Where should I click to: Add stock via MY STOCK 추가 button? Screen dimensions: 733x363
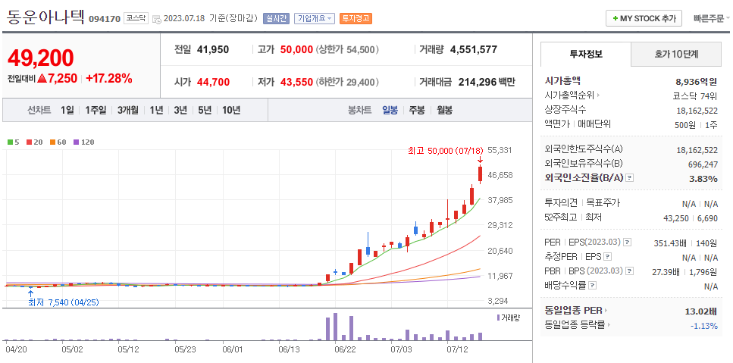pyautogui.click(x=644, y=19)
